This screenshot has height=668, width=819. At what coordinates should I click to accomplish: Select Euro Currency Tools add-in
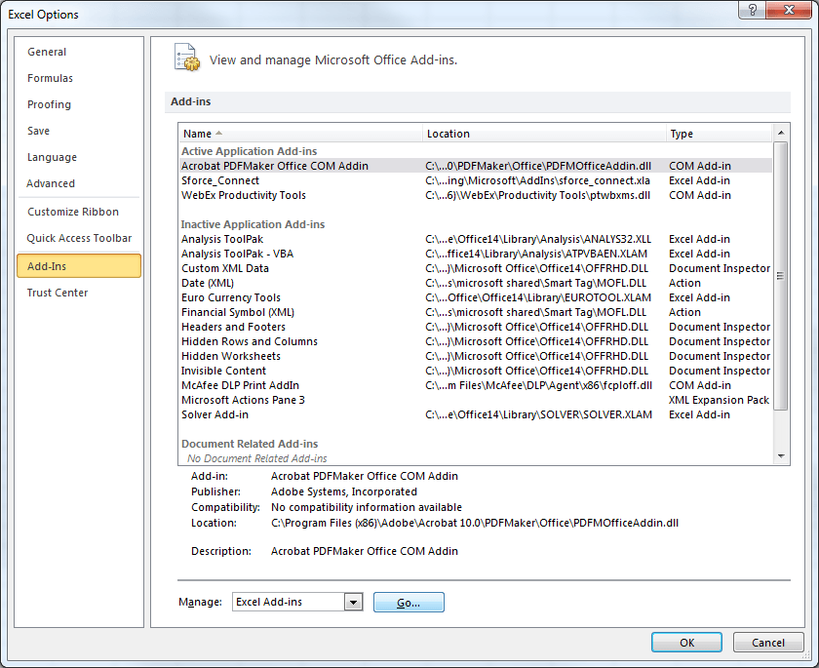(476, 297)
